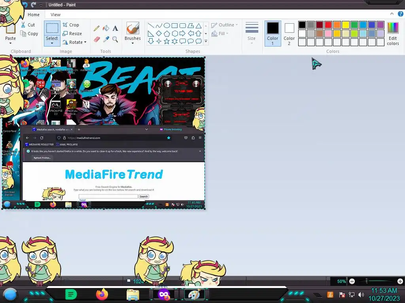Image resolution: width=405 pixels, height=303 pixels.
Task: Activate Color 1 foreground selector
Action: point(273,34)
